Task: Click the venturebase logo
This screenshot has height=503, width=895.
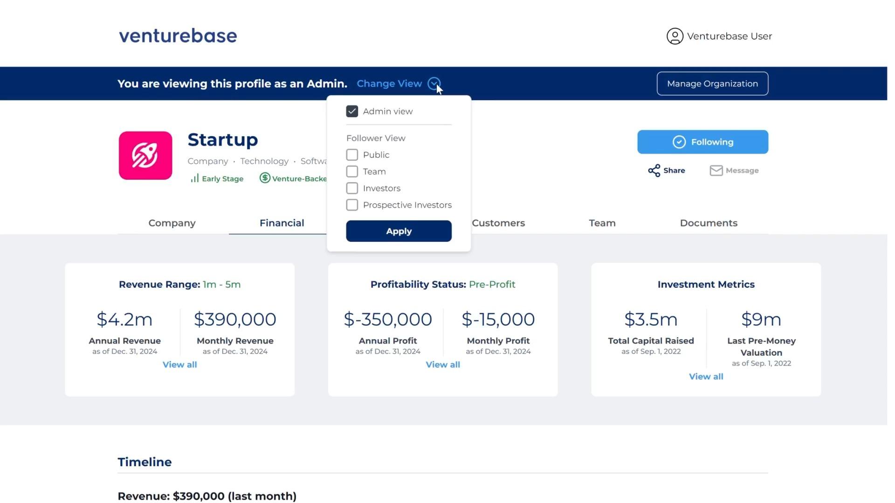Action: 178,36
